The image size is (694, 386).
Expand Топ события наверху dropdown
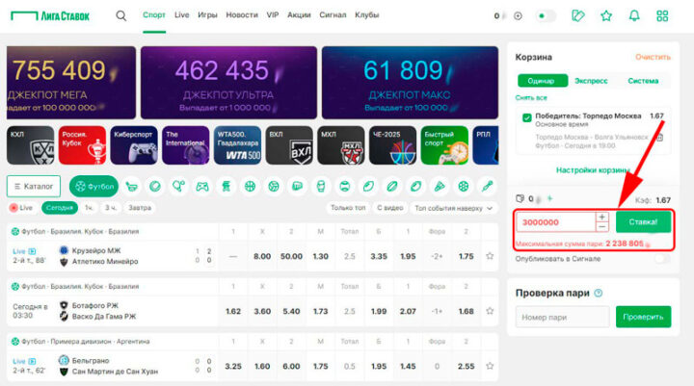pos(451,207)
